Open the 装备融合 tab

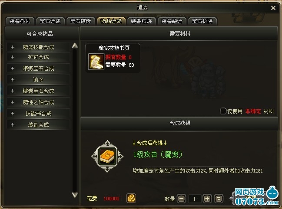172,21
